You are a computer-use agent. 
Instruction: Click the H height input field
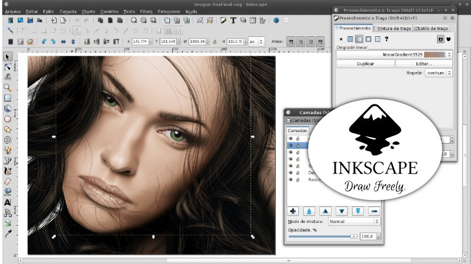pyautogui.click(x=235, y=42)
